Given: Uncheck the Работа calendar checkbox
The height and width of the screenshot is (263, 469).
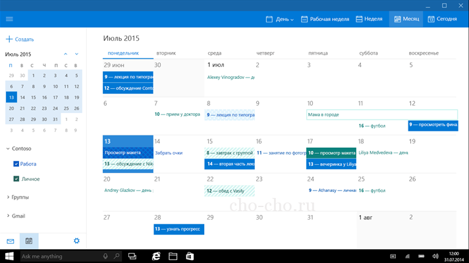Looking at the screenshot, I should point(16,164).
